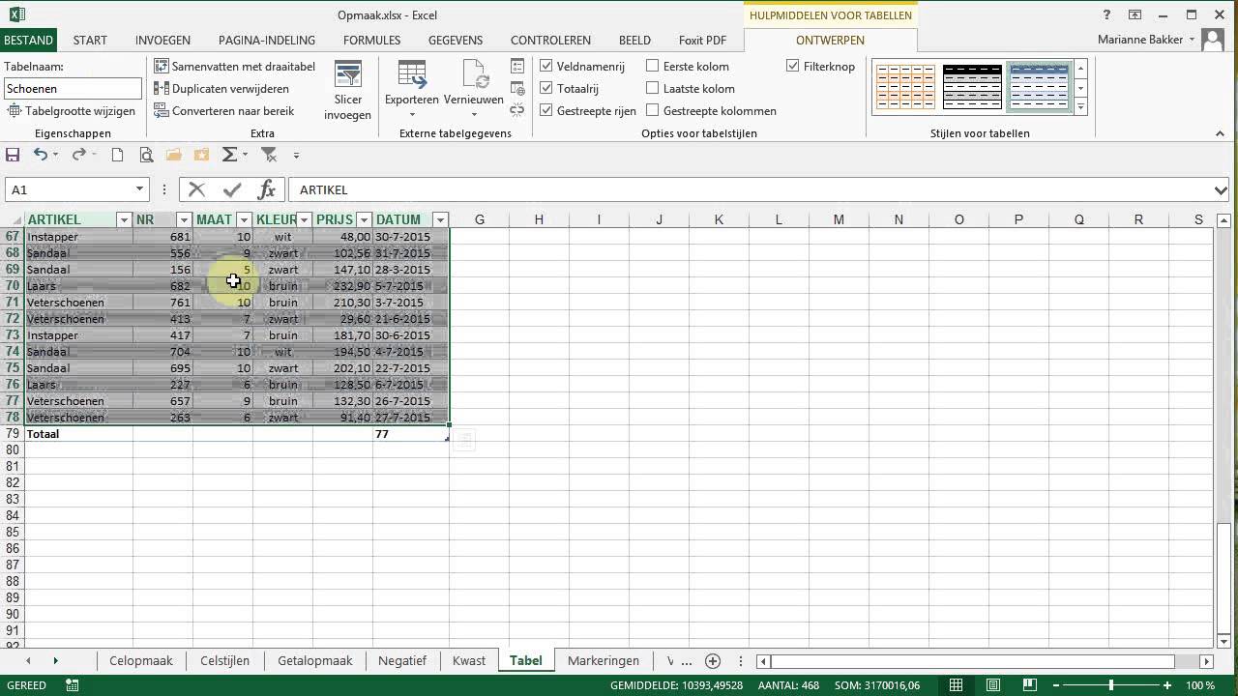Click Duplicaten verwijderen
Screen dimensions: 1238x696
pos(221,89)
